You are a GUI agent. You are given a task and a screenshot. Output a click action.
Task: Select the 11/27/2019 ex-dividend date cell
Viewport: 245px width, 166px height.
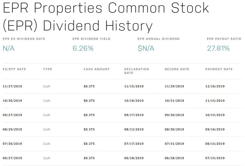pos(12,86)
